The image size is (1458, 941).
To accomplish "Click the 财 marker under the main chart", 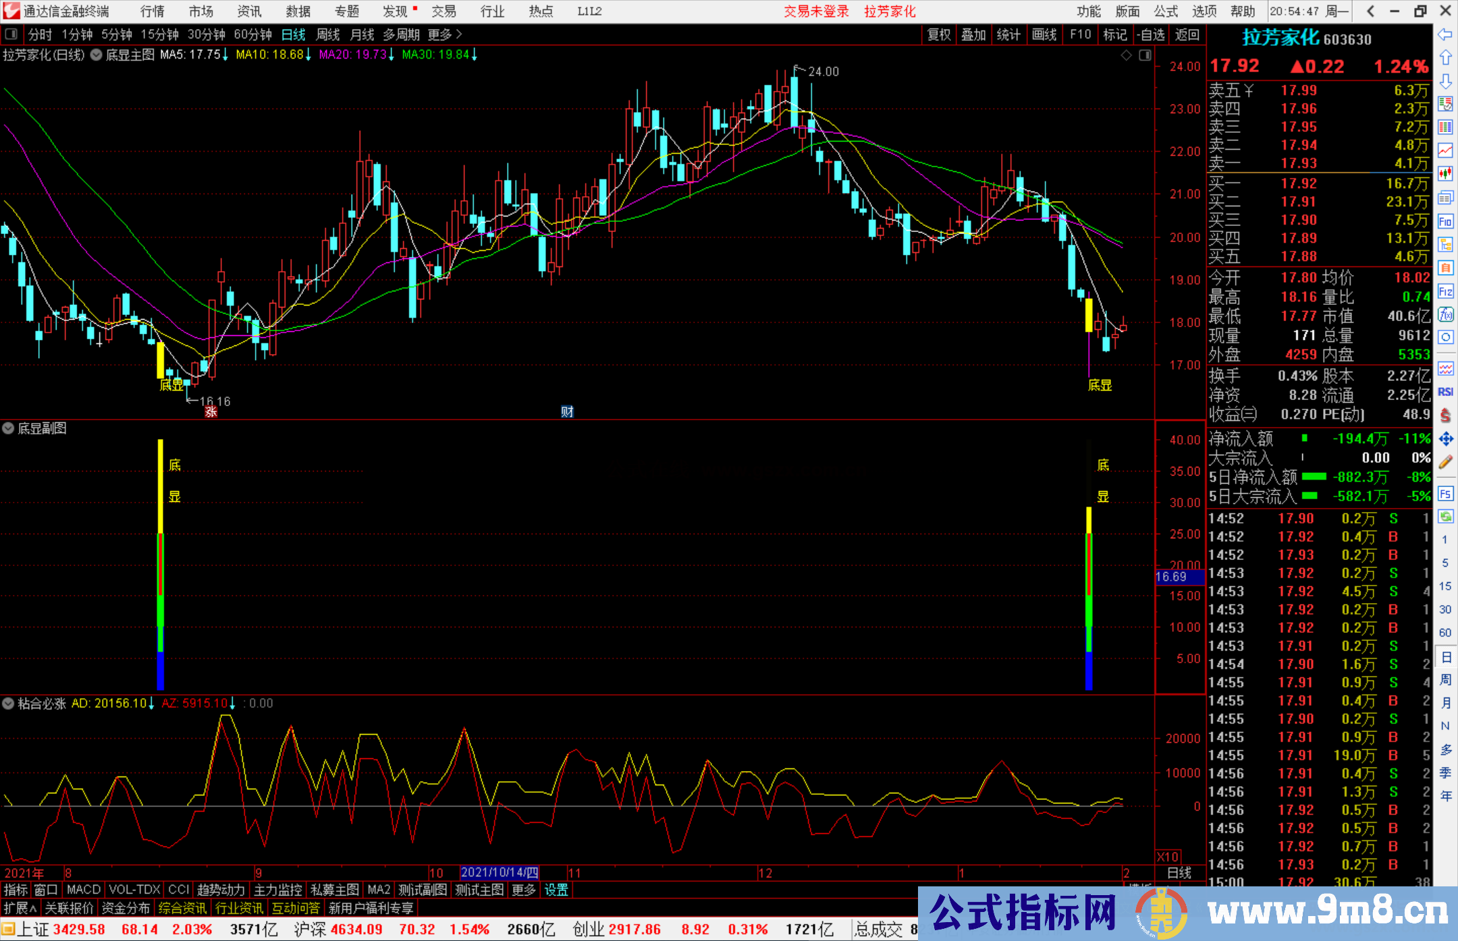I will point(567,411).
